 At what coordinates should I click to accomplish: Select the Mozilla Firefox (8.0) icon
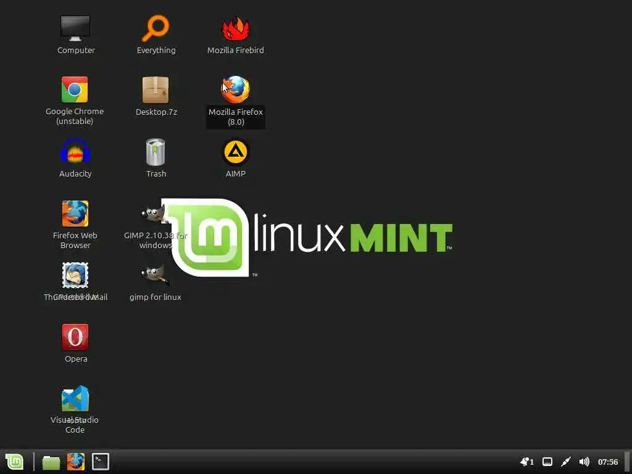pos(236,89)
